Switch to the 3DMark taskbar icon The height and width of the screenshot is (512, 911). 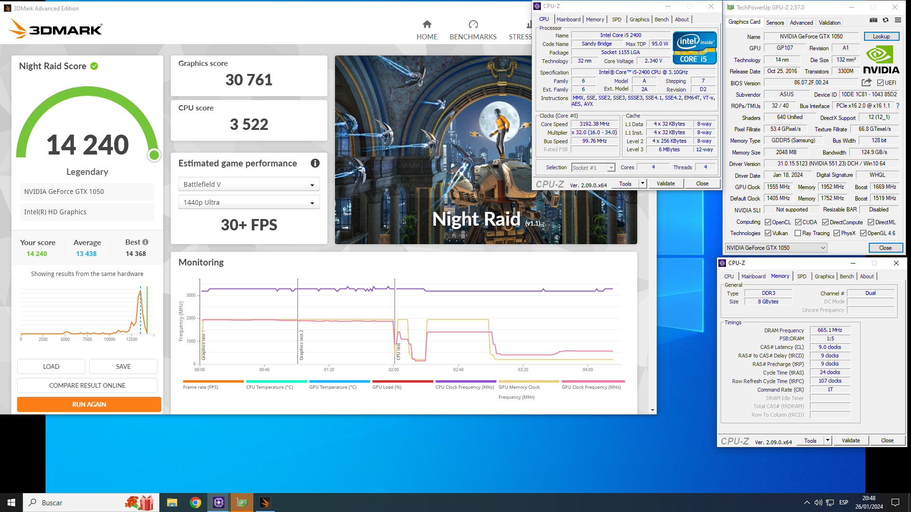pyautogui.click(x=265, y=503)
